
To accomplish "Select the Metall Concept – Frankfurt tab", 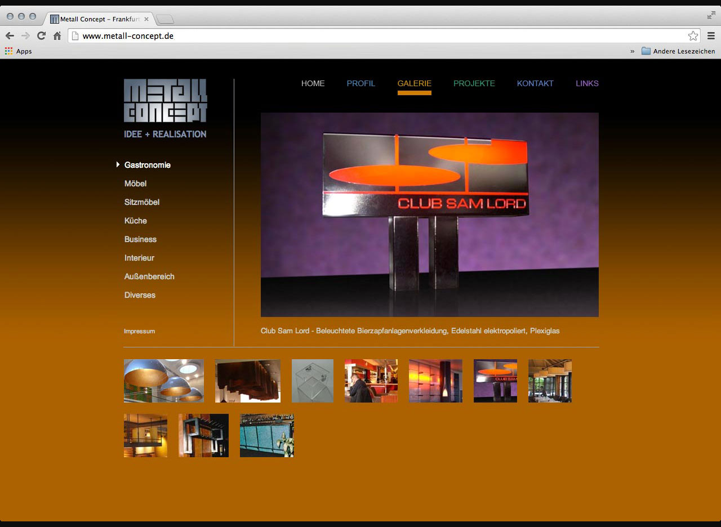I will pyautogui.click(x=99, y=19).
